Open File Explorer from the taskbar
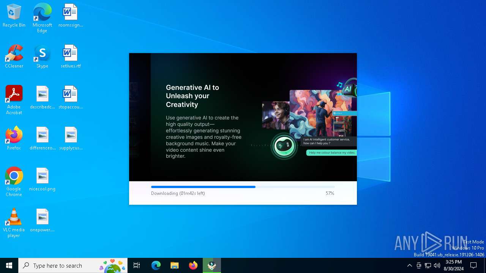 (x=175, y=265)
